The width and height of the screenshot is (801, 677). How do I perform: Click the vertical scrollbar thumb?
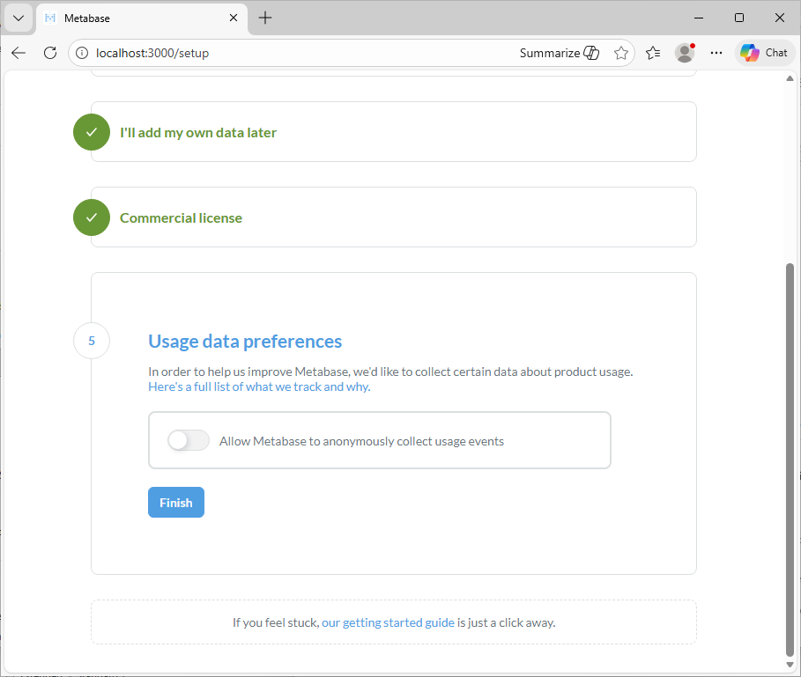point(790,460)
